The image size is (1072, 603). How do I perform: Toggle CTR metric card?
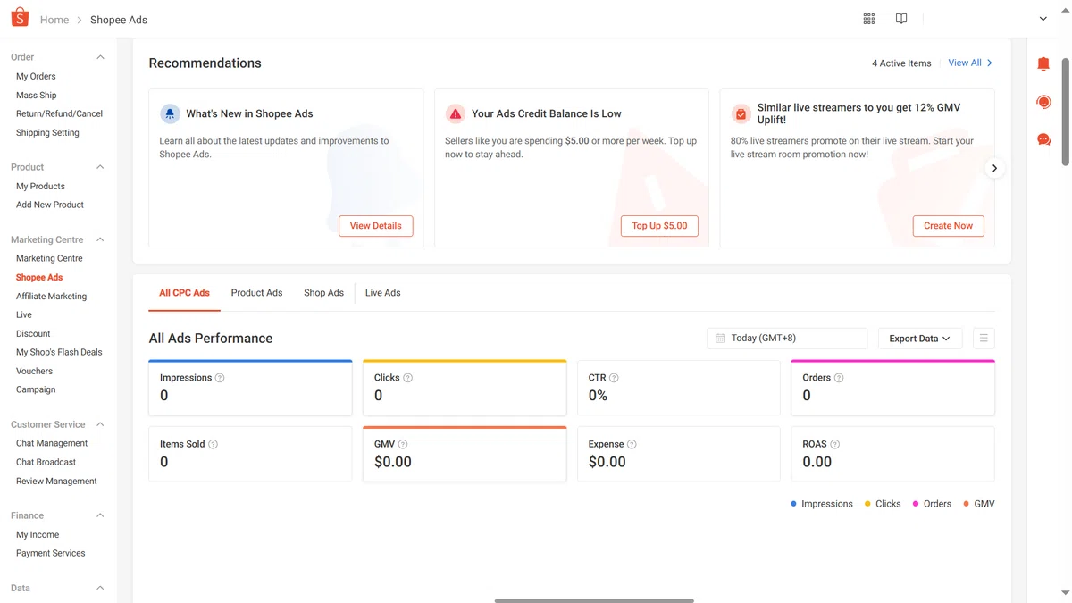679,388
